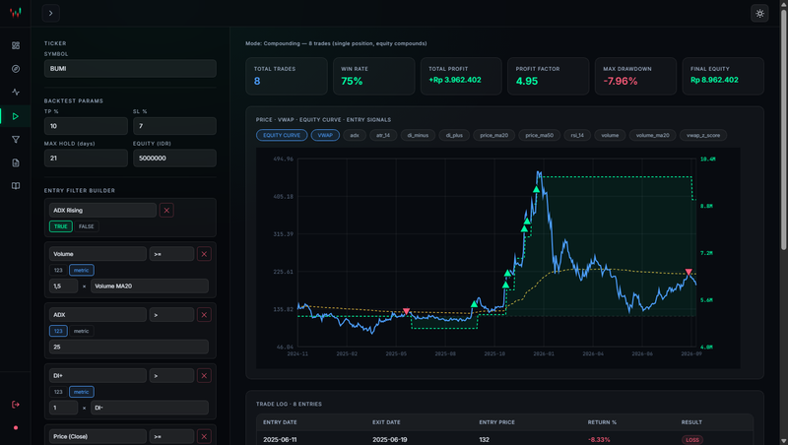This screenshot has width=788, height=445.
Task: Open the DI+ operator dropdown
Action: pos(171,376)
